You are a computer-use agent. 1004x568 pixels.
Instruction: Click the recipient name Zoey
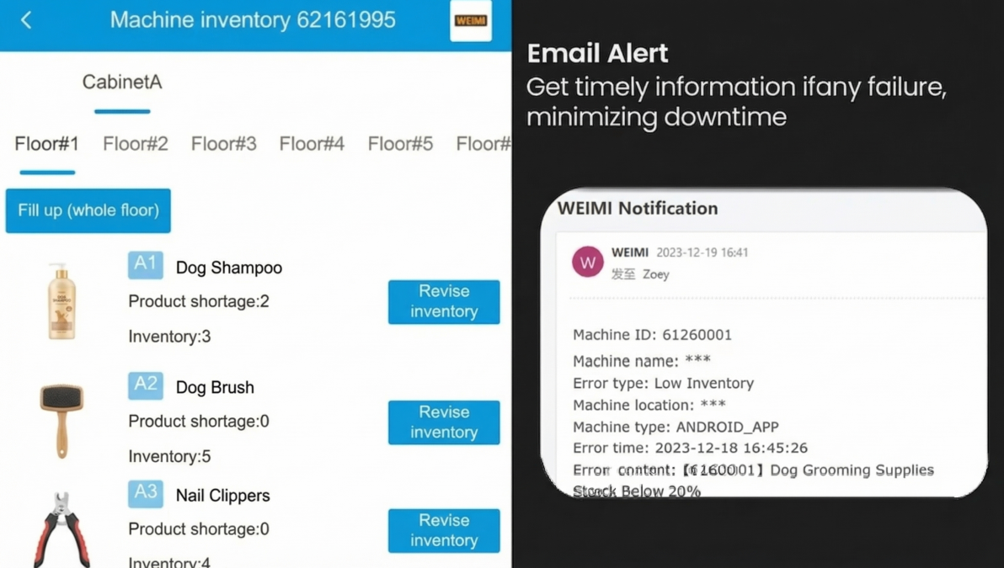tap(655, 274)
